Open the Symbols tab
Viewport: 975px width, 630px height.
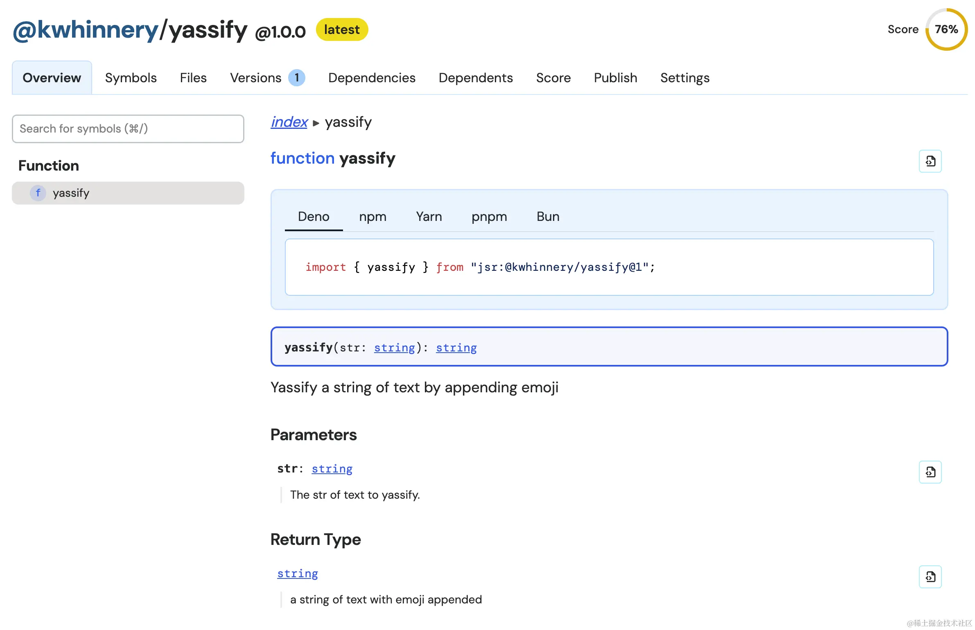click(x=131, y=78)
